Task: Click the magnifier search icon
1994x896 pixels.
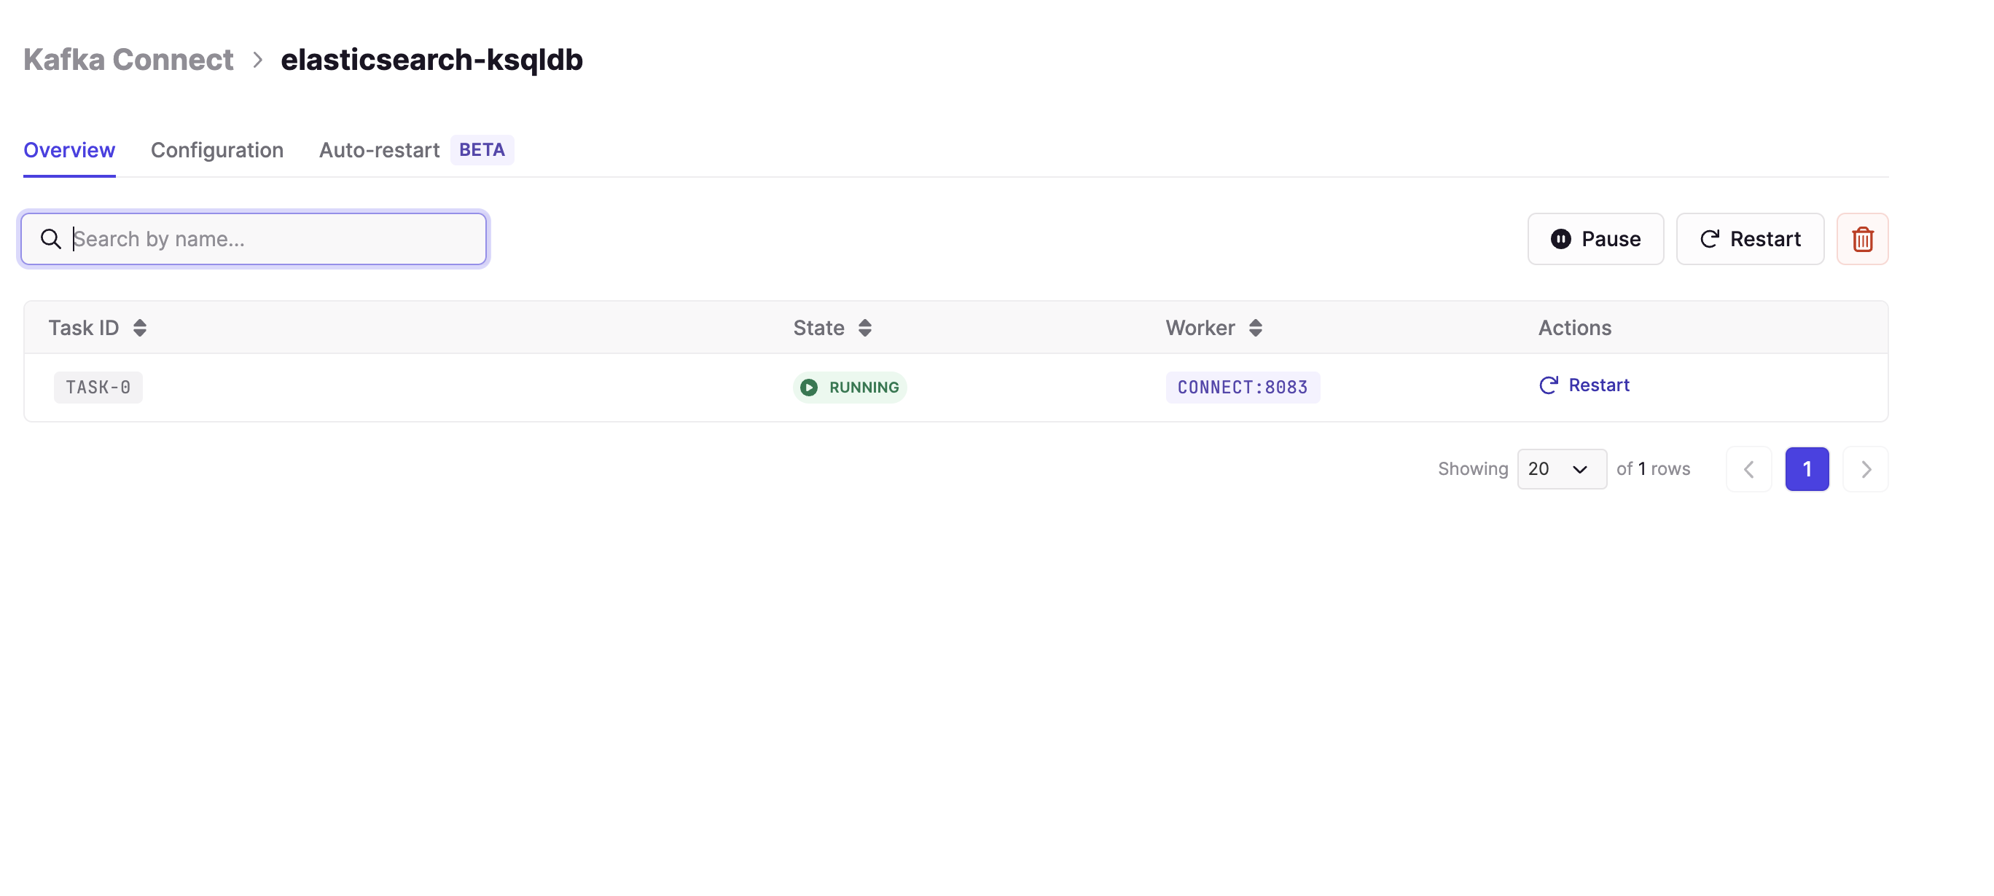Action: coord(51,239)
